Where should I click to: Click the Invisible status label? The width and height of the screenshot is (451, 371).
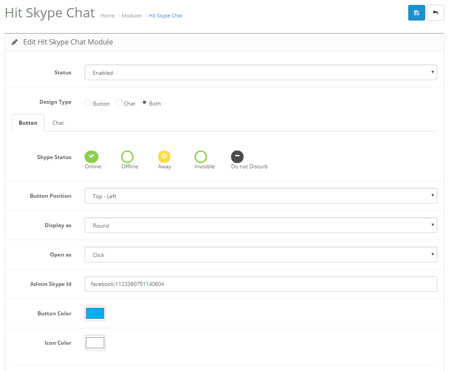(x=204, y=167)
